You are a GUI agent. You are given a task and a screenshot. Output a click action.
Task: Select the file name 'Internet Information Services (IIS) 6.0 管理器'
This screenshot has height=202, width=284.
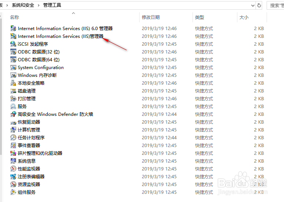click(65, 29)
